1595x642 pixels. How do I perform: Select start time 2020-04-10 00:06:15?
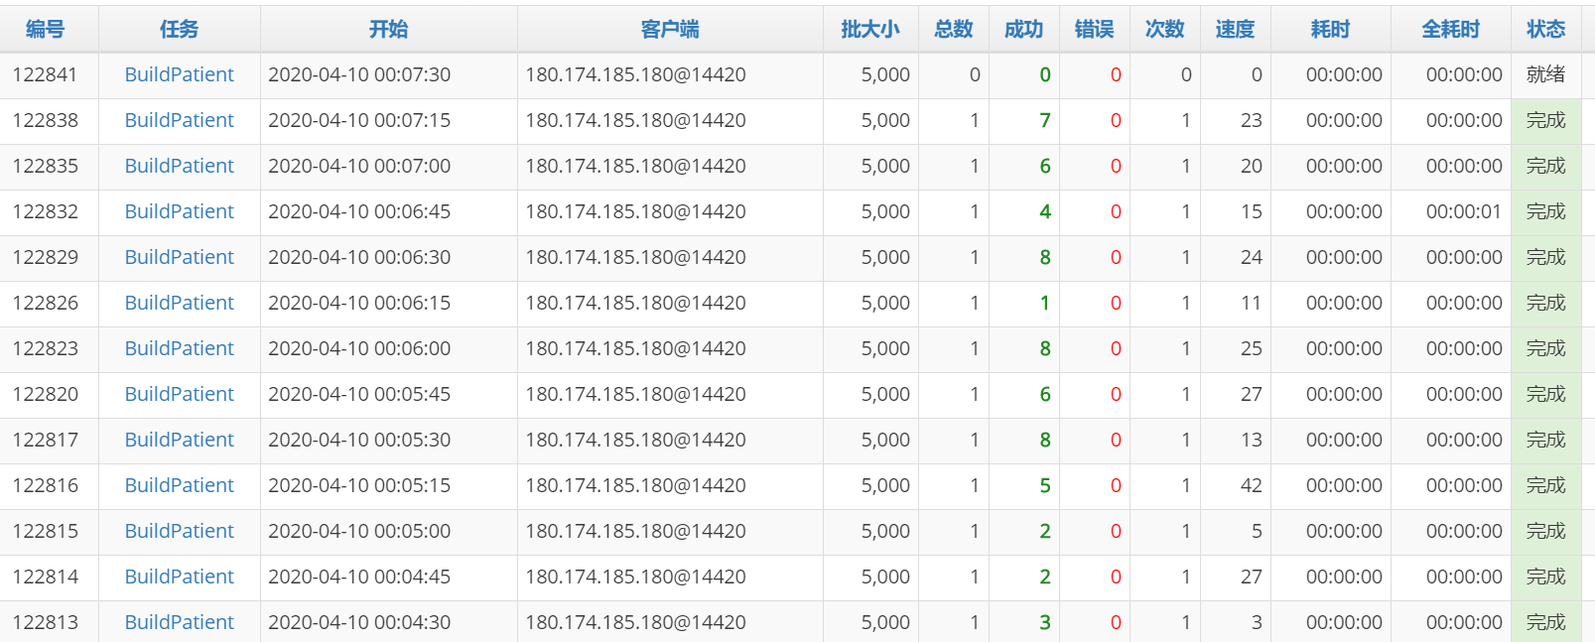(359, 304)
